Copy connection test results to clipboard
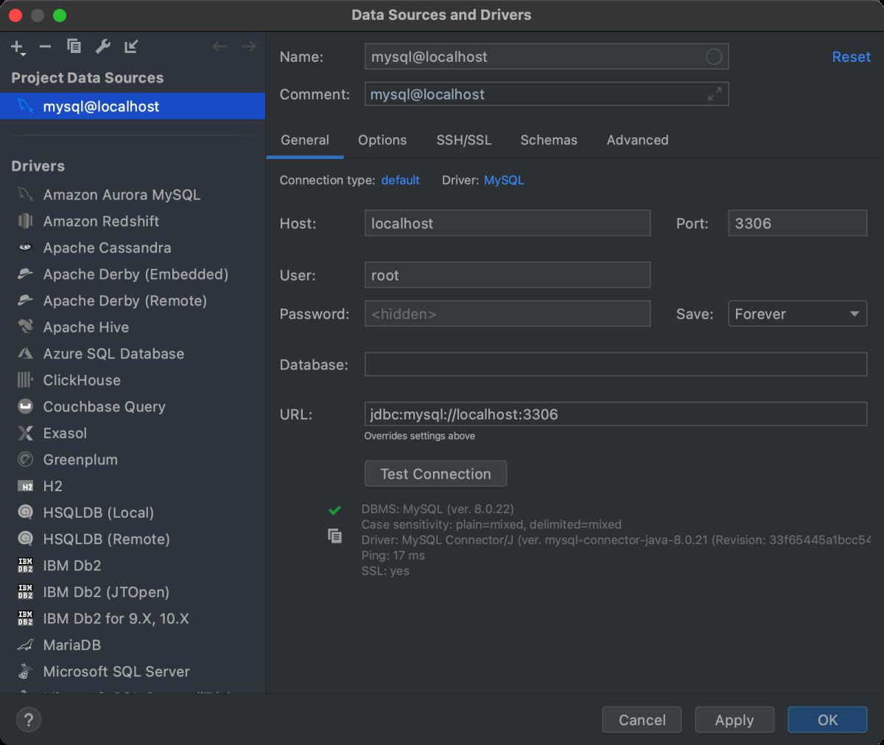Image resolution: width=884 pixels, height=745 pixels. (x=334, y=536)
